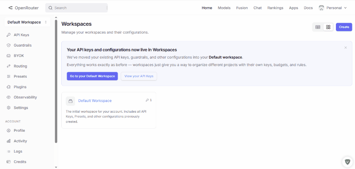The image size is (355, 169).
Task: Select Settings in the sidebar
Action: pyautogui.click(x=21, y=108)
